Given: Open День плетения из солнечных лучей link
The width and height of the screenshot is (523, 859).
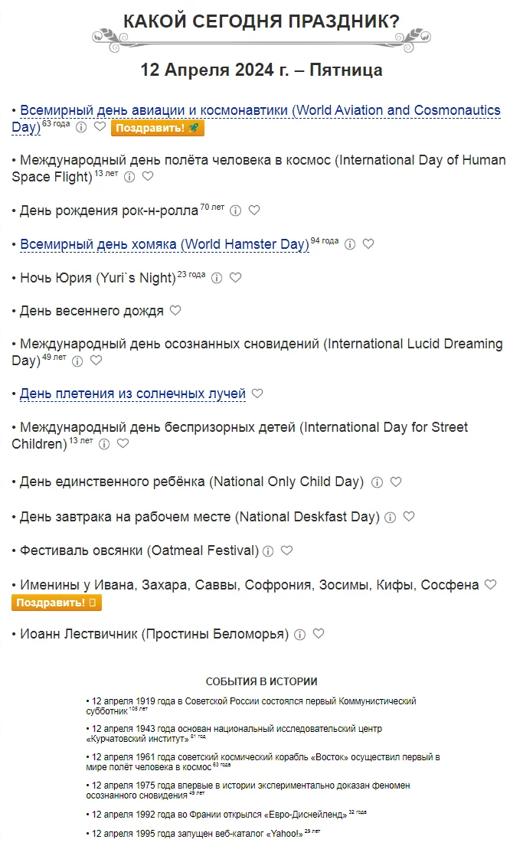Looking at the screenshot, I should point(132,394).
